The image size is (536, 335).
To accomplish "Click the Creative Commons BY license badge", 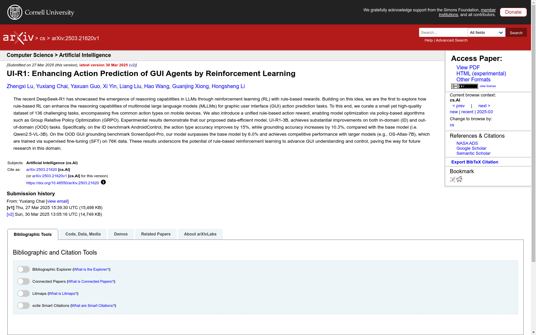I will [464, 86].
